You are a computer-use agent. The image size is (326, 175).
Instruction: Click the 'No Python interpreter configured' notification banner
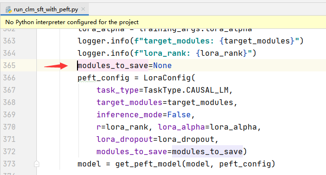163,22
